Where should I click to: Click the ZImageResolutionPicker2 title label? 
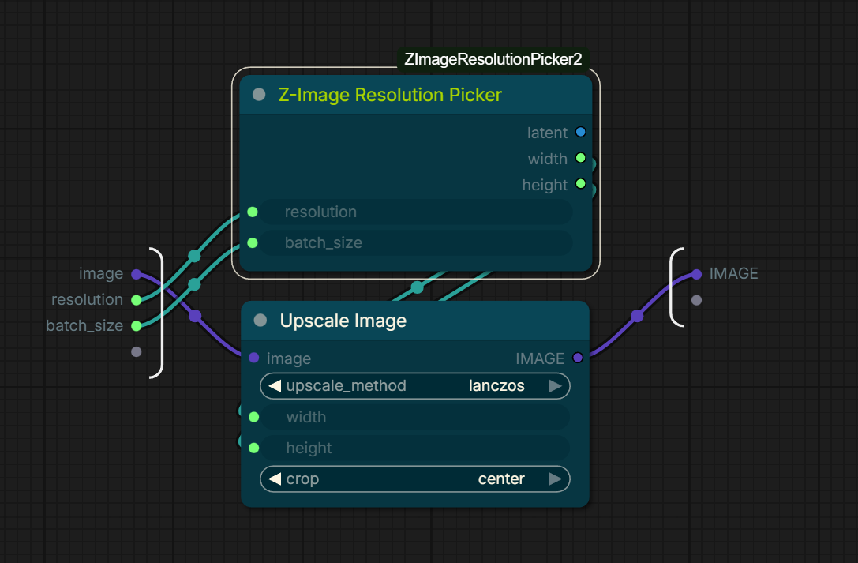tap(493, 59)
